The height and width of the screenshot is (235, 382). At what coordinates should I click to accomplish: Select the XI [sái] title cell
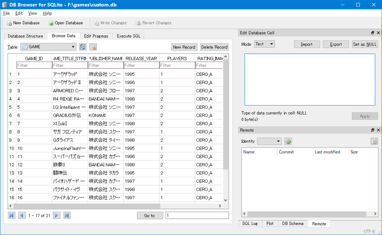point(70,124)
